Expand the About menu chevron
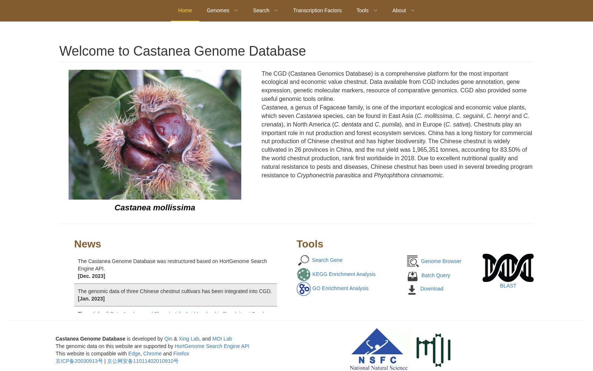 pyautogui.click(x=413, y=10)
